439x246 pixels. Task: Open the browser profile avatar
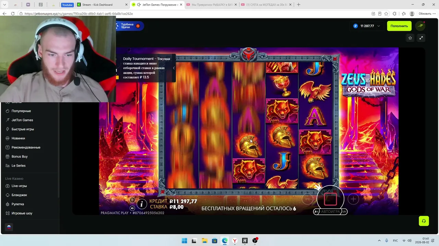pos(412,14)
